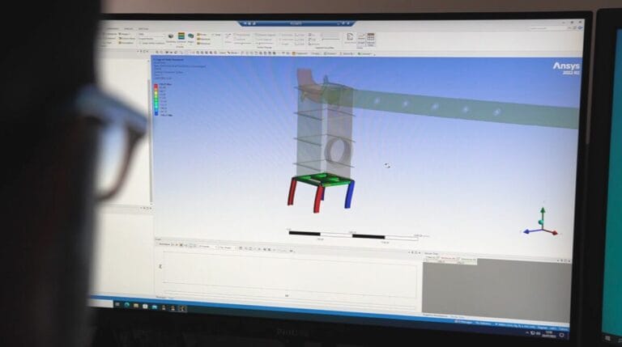Click the red support leg on the model
Image resolution: width=622 pixels, height=347 pixels.
pos(292,192)
